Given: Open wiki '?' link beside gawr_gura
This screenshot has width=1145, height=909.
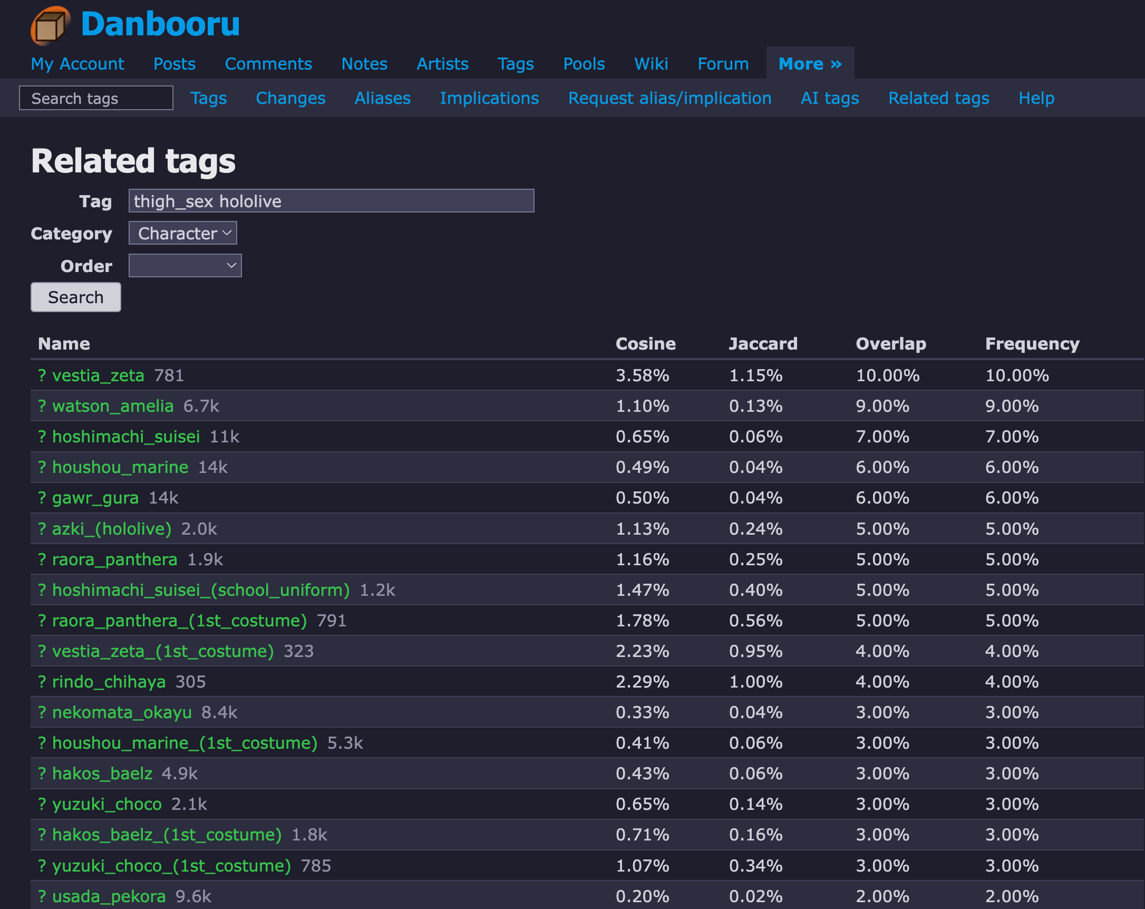Looking at the screenshot, I should (43, 498).
